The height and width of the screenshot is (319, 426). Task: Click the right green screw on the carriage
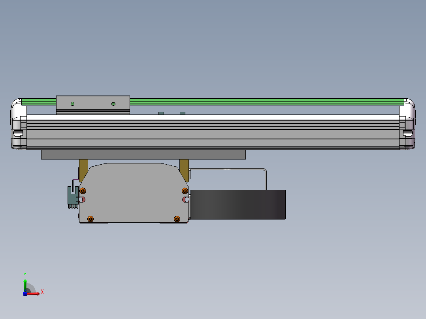113,104
